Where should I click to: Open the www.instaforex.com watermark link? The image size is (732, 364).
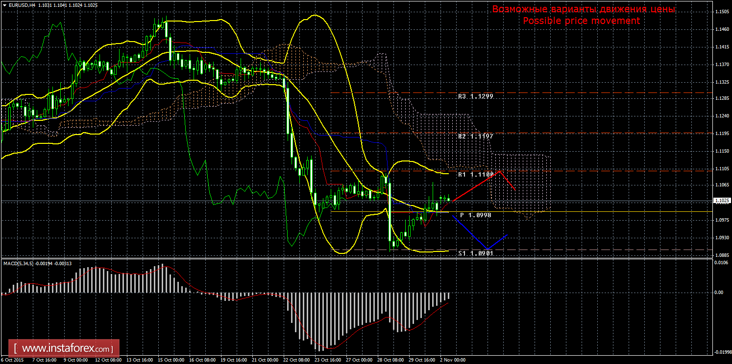pyautogui.click(x=67, y=349)
